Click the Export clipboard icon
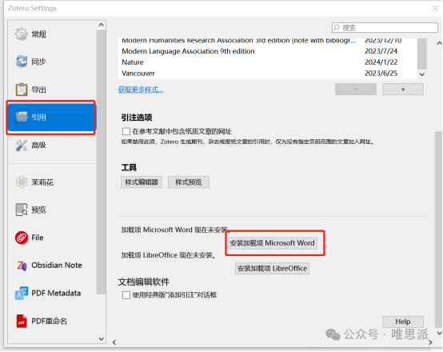Viewport: 443px width, 352px height. [22, 90]
